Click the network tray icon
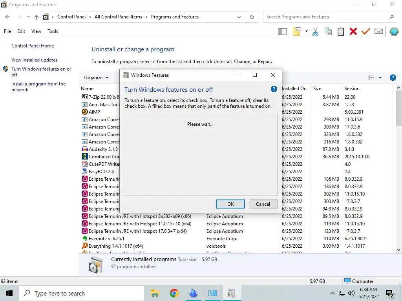 (x=342, y=293)
